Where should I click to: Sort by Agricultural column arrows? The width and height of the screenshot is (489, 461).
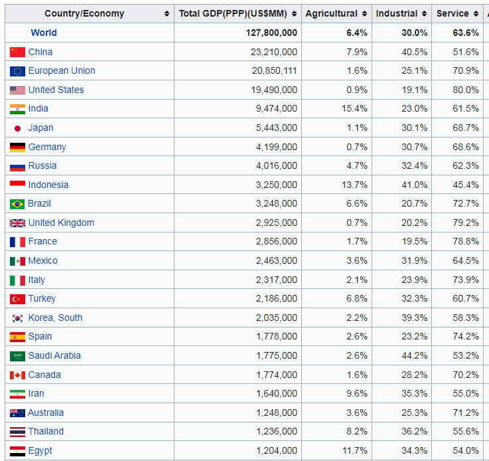point(364,14)
